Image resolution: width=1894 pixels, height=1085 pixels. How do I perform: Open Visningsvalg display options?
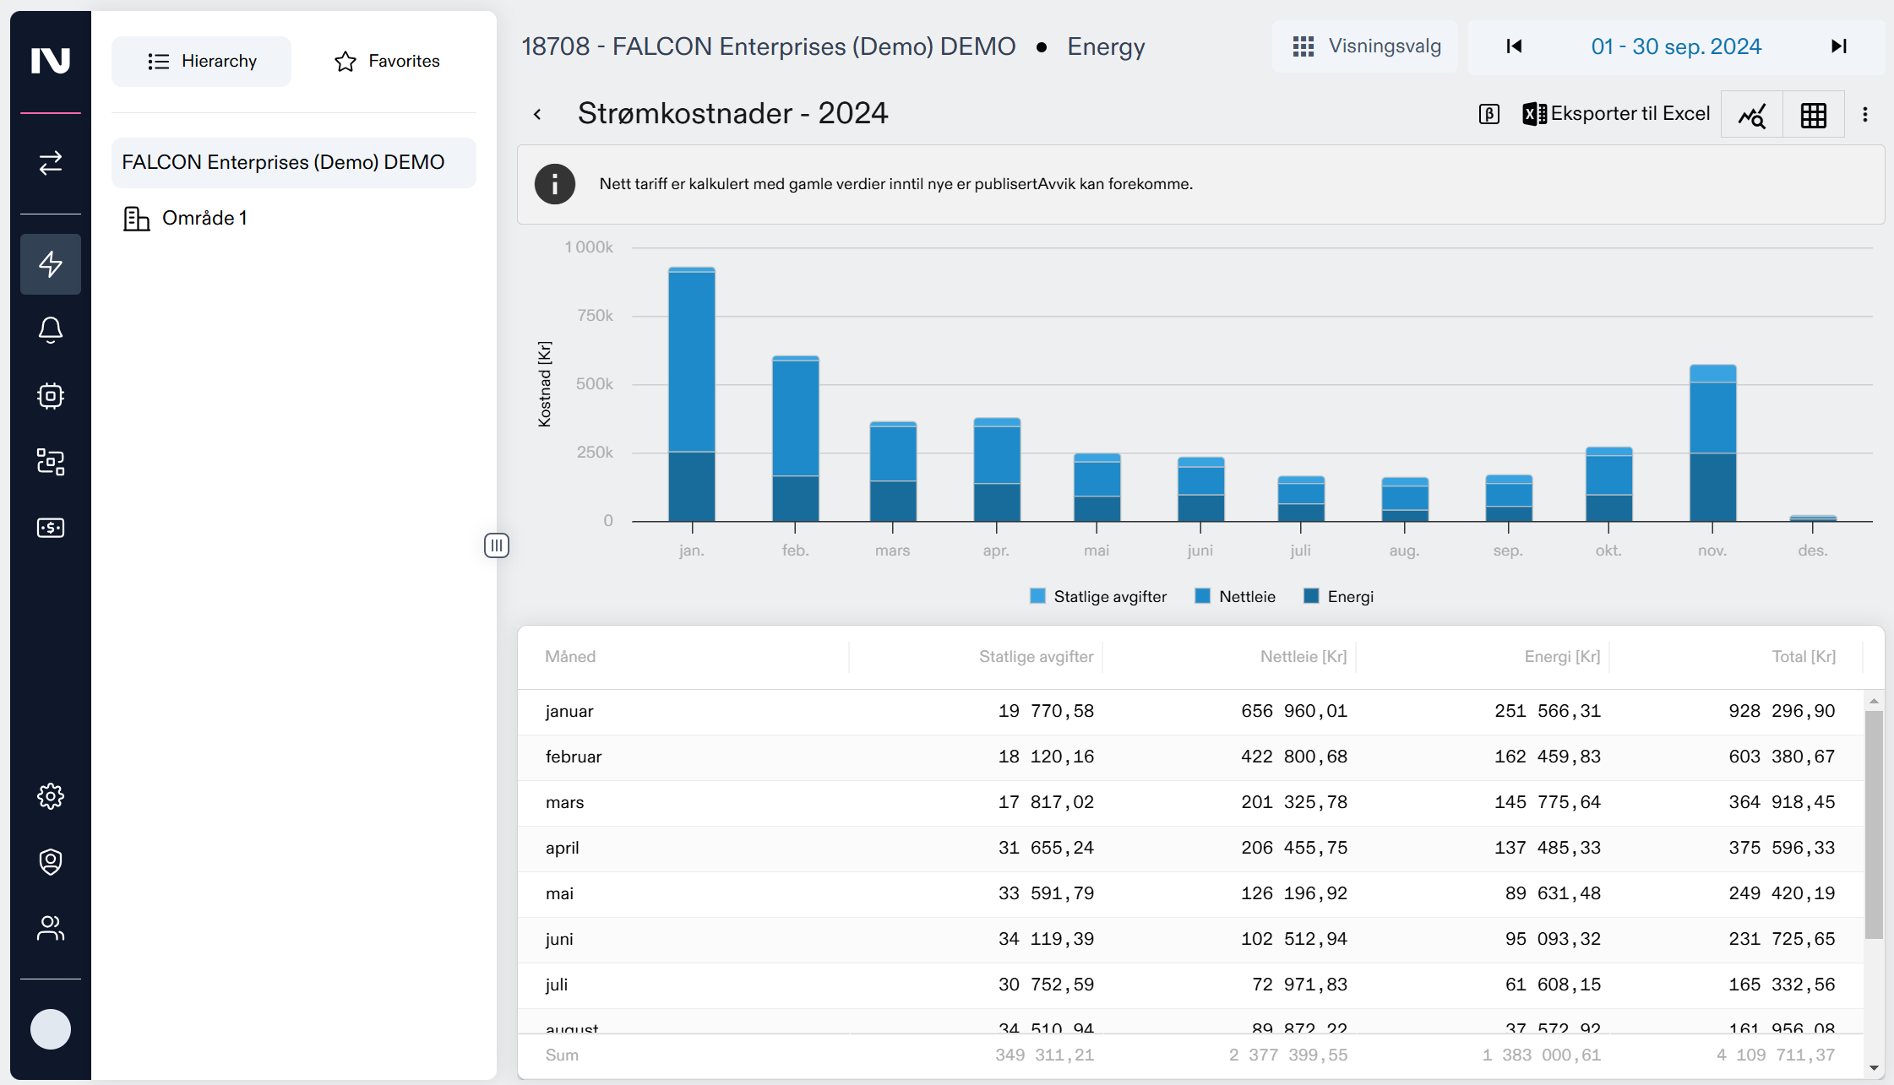(x=1366, y=46)
